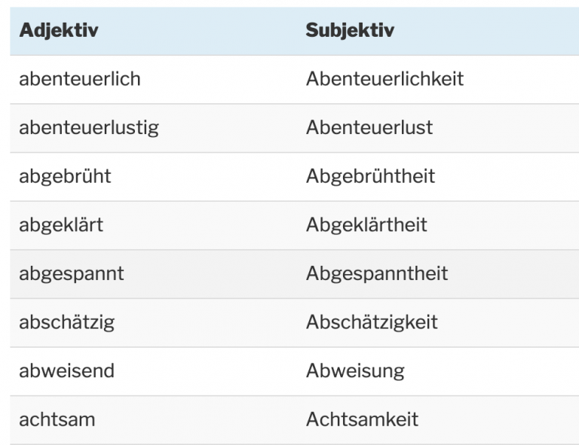
Task: Select the abenteuerlustig adjective cell
Action: pos(89,127)
